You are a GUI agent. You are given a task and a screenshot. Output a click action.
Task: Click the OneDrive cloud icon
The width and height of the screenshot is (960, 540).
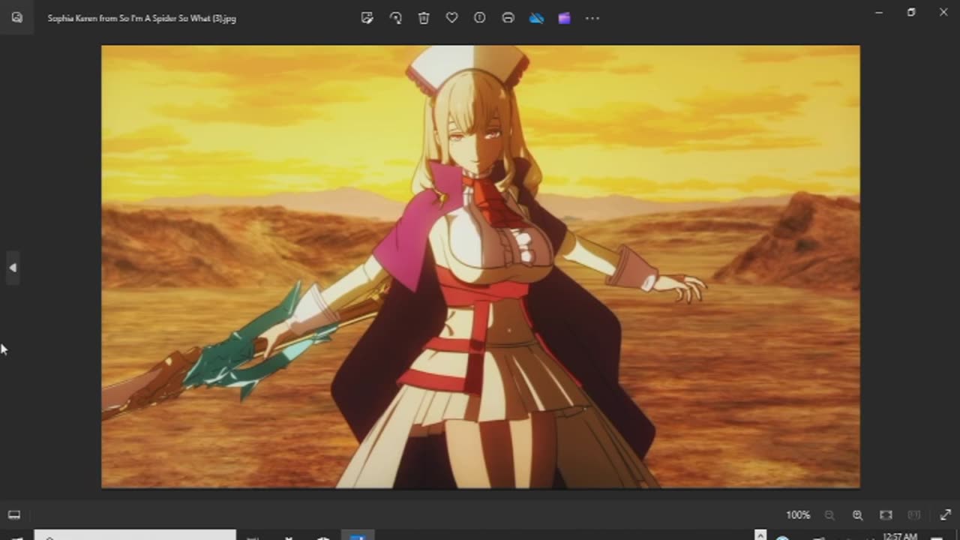[x=536, y=17]
